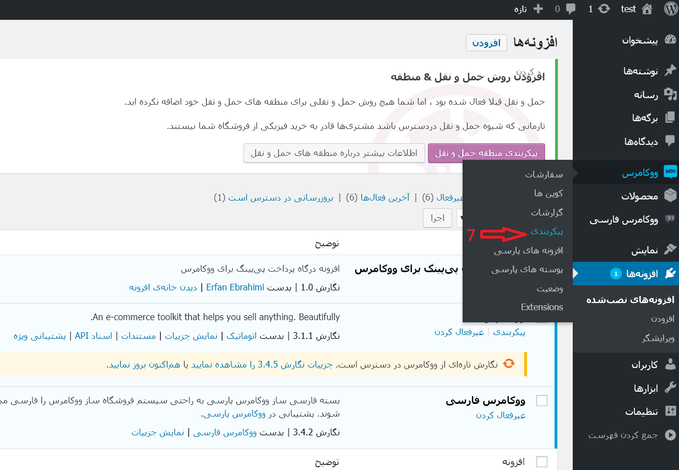This screenshot has height=470, width=679.
Task: Open نمایش جزییات in WooCommerce 3.1.1 row
Action: [192, 336]
